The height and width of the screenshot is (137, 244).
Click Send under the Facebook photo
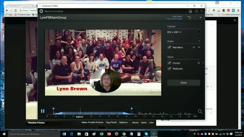tap(144, 123)
